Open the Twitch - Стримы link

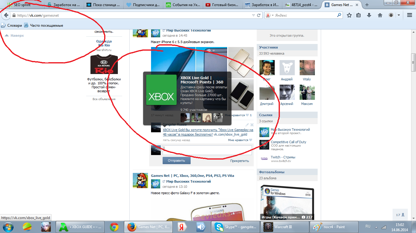[x=283, y=157]
